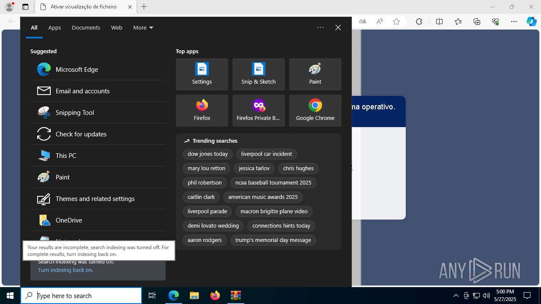Click WinRAR icon on the taskbar
Image resolution: width=541 pixels, height=304 pixels.
235,296
